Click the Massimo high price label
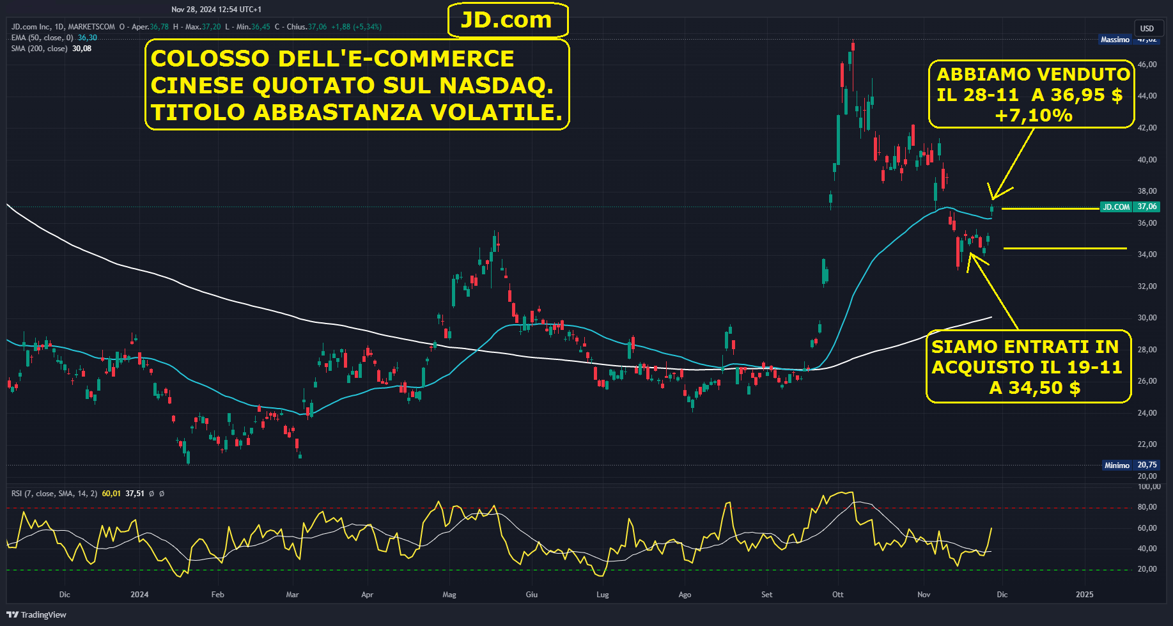This screenshot has width=1173, height=626. [x=1128, y=40]
